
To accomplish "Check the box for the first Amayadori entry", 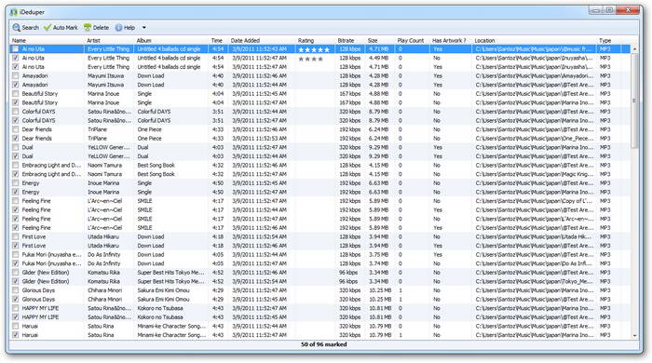I will click(x=16, y=76).
